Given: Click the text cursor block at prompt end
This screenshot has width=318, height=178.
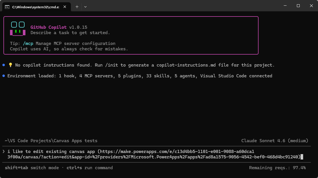Looking at the screenshot, I should [302, 157].
